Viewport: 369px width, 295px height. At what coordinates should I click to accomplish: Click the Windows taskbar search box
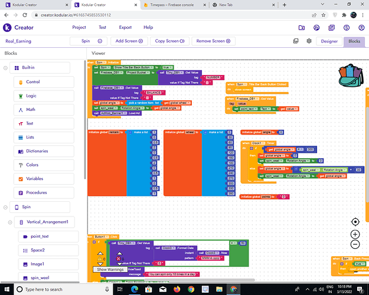tap(64, 289)
